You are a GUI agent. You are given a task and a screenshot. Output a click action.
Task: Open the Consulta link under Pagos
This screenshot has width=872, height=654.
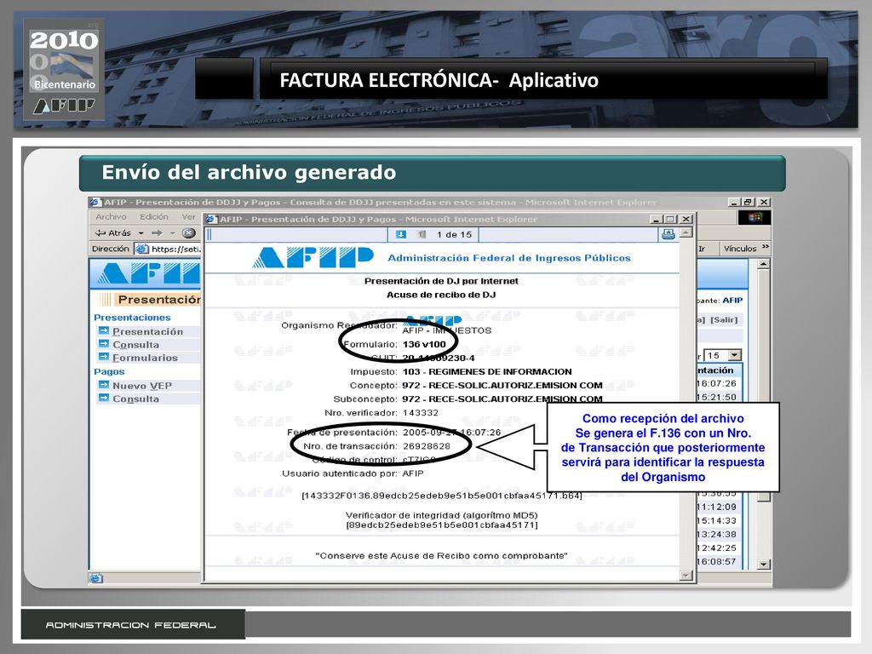pos(135,399)
